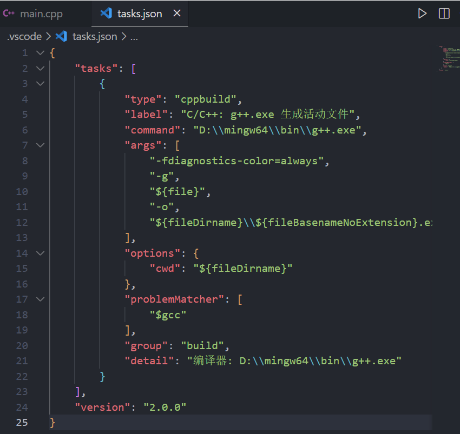Click the "detail" key on line 21
Image resolution: width=460 pixels, height=434 pixels.
point(149,360)
